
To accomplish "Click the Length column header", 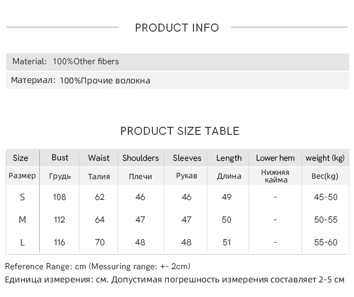I will 229,158.
